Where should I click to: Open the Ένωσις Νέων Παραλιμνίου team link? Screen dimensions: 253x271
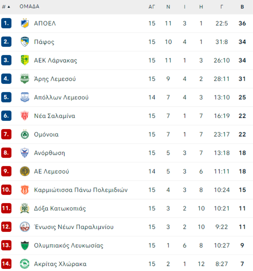click(74, 227)
